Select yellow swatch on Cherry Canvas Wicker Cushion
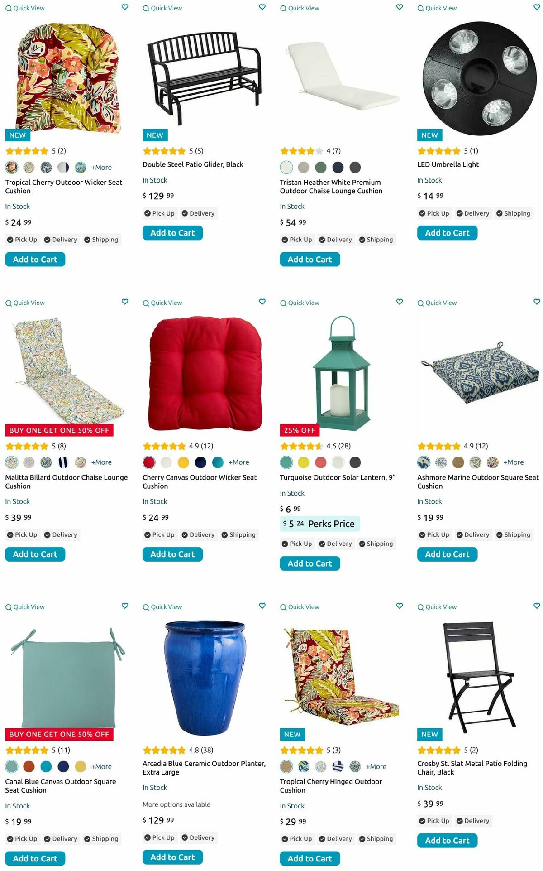This screenshot has width=543, height=871. click(x=183, y=462)
